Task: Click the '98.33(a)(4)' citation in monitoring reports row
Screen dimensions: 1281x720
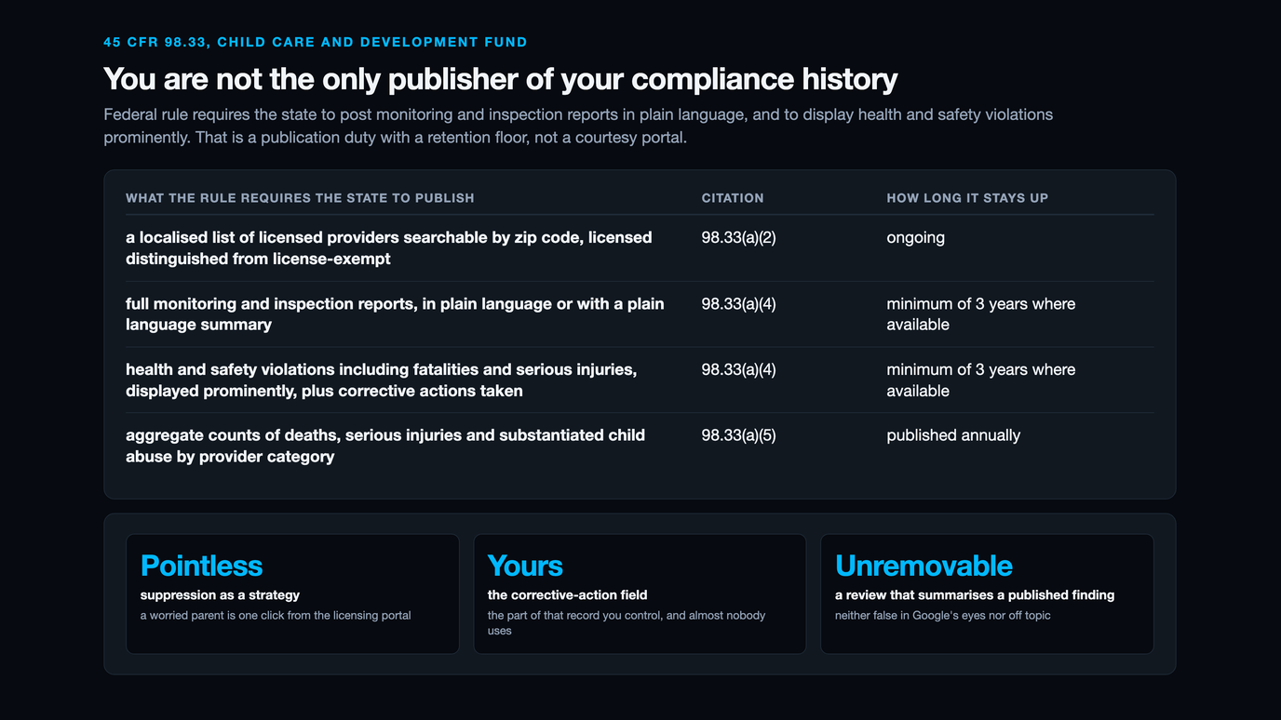Action: pos(738,303)
